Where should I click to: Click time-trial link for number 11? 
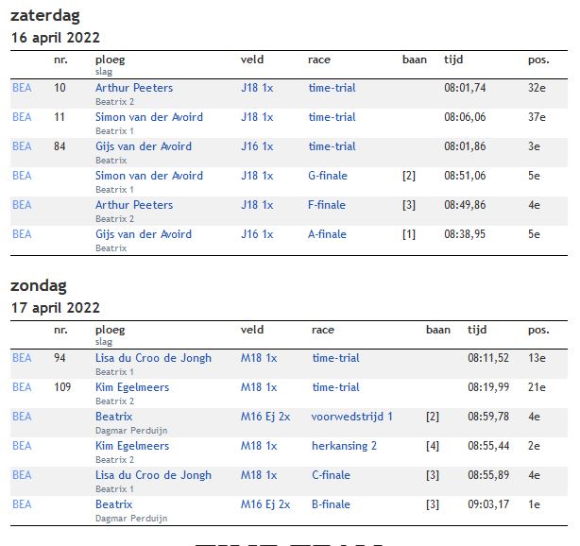[x=332, y=117]
